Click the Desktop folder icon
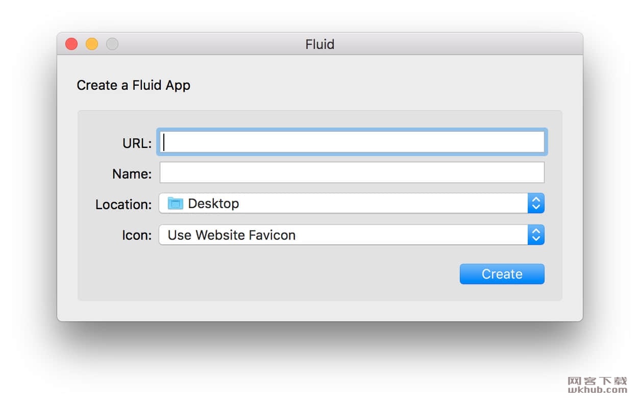640x403 pixels. (175, 204)
